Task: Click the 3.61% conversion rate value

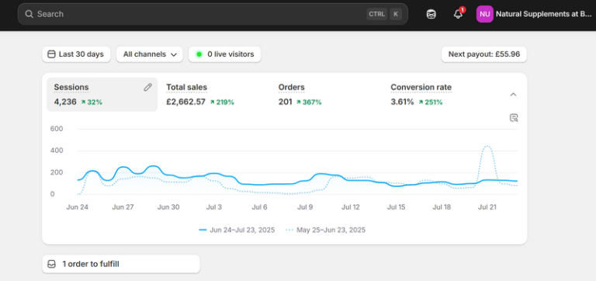Action: click(402, 102)
